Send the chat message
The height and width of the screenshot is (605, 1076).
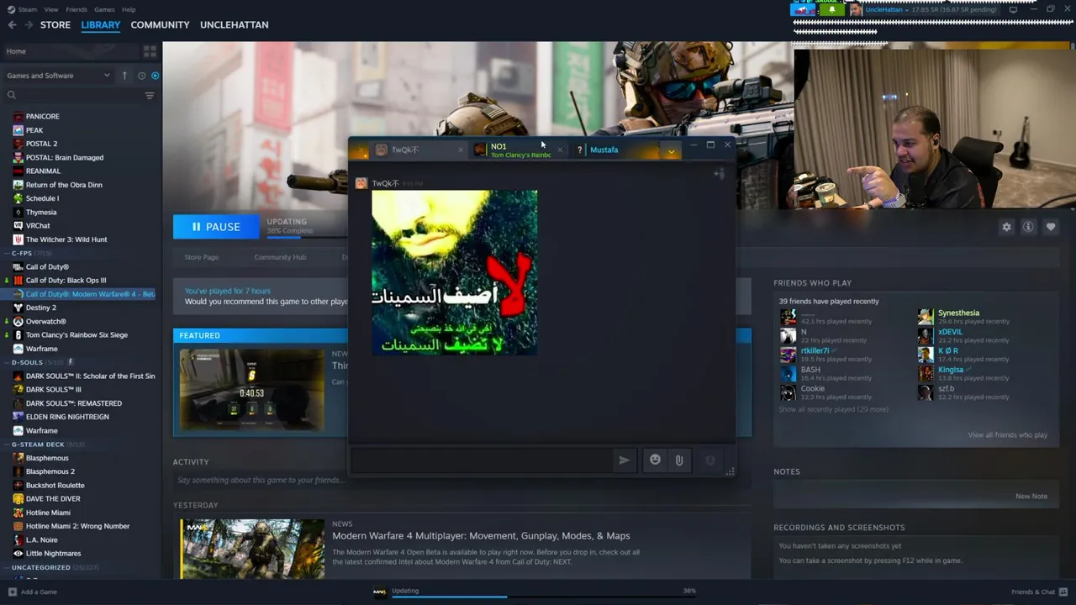pos(624,460)
